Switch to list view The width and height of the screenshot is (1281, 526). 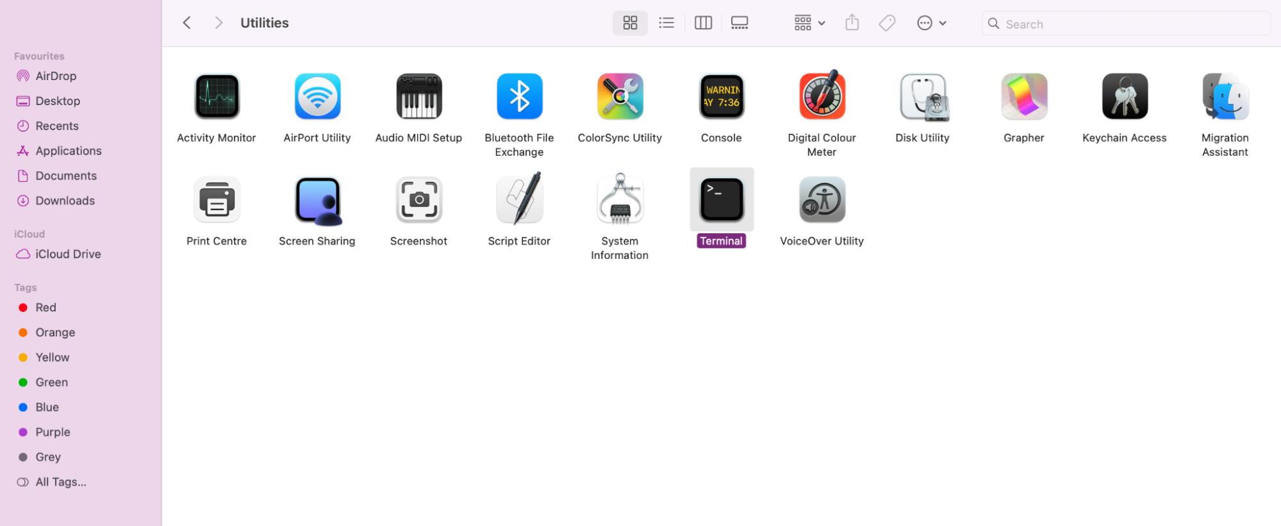point(666,23)
